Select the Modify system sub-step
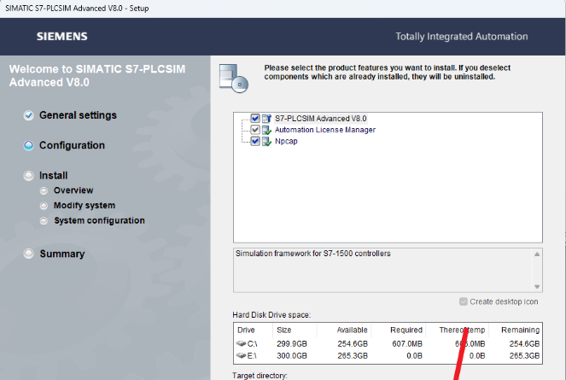 coord(84,206)
